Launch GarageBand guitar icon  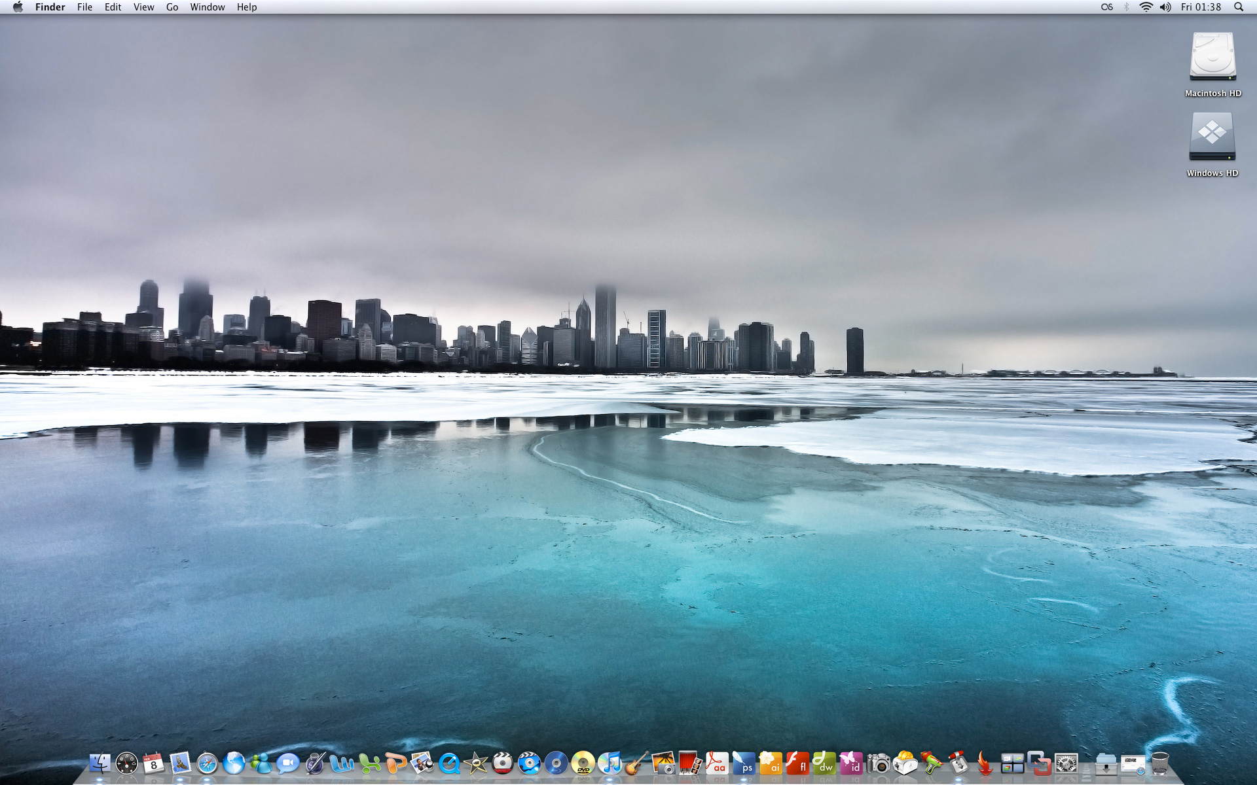pyautogui.click(x=637, y=763)
